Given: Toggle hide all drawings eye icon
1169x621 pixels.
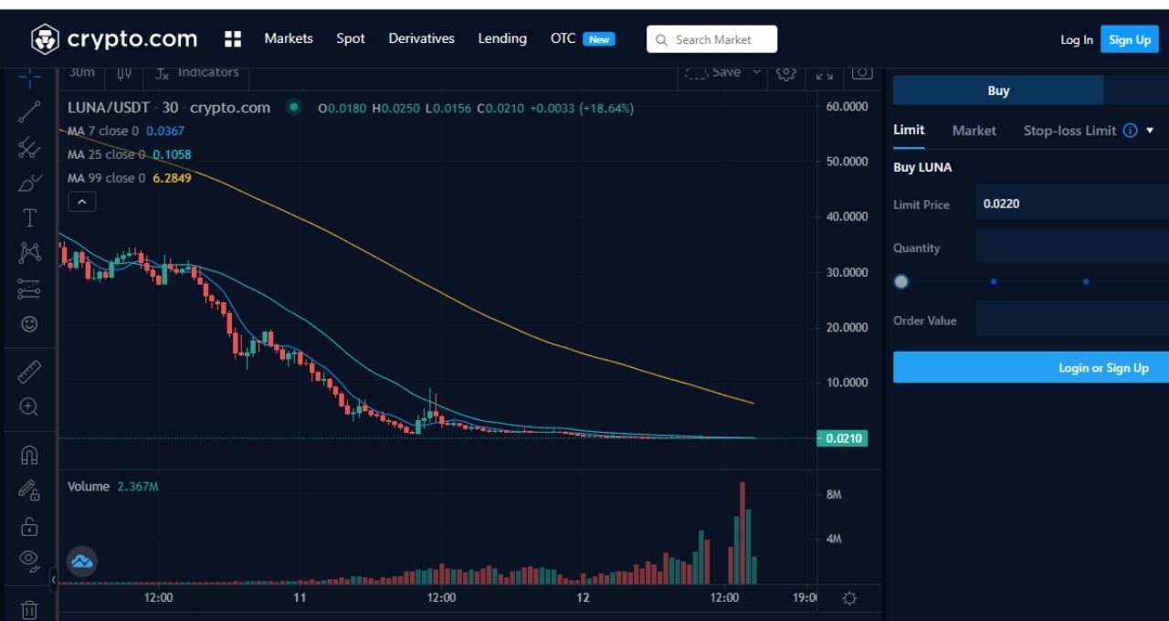Looking at the screenshot, I should pyautogui.click(x=29, y=560).
